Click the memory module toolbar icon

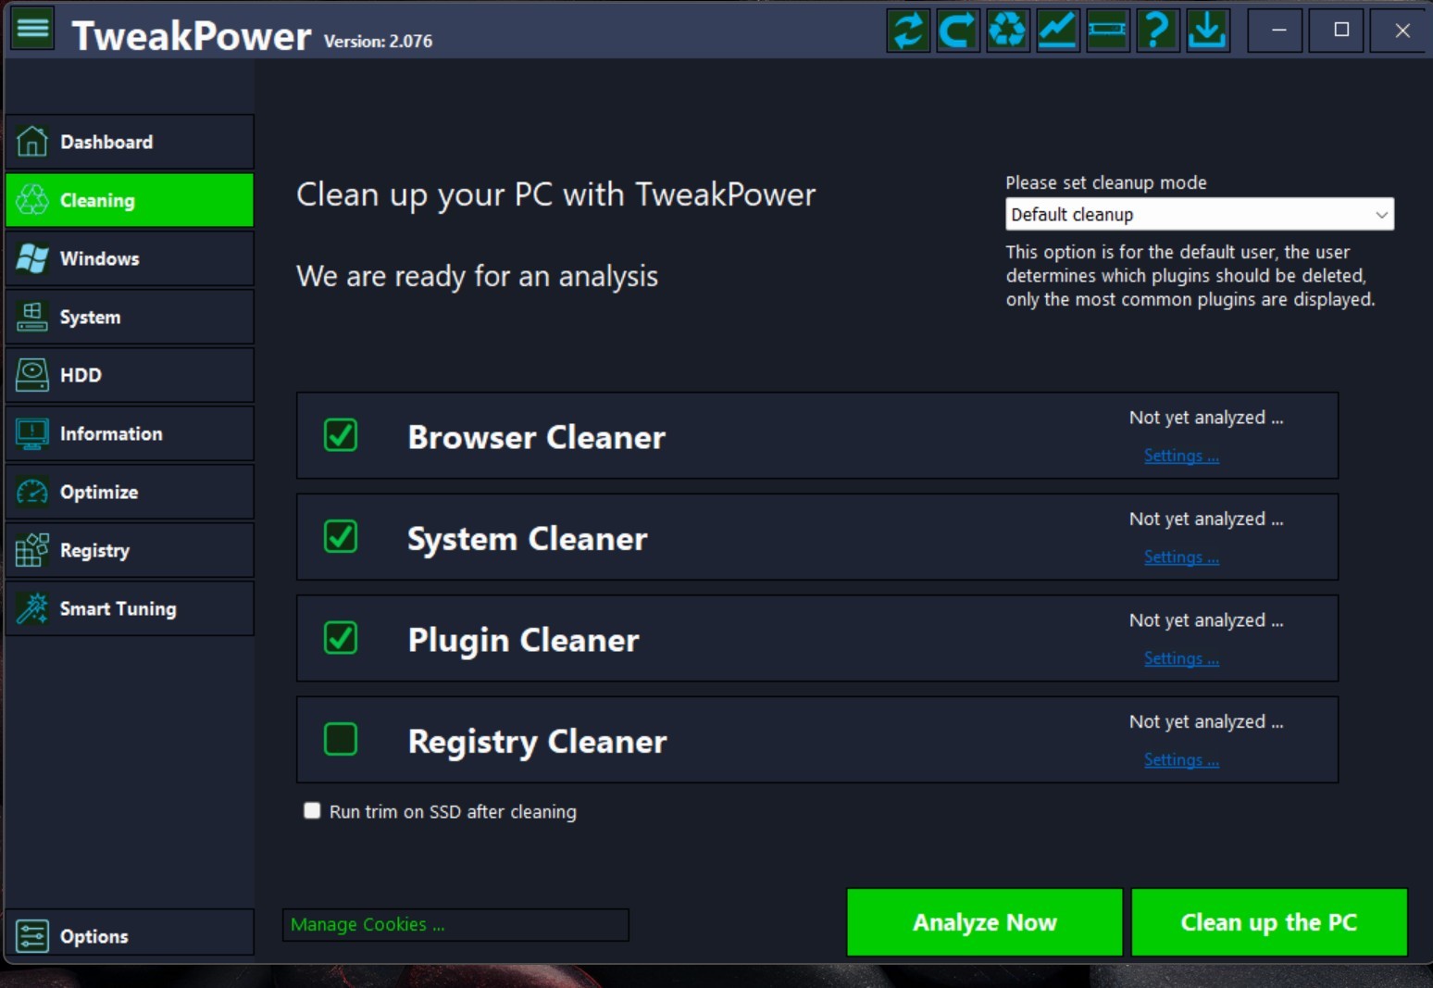1108,31
